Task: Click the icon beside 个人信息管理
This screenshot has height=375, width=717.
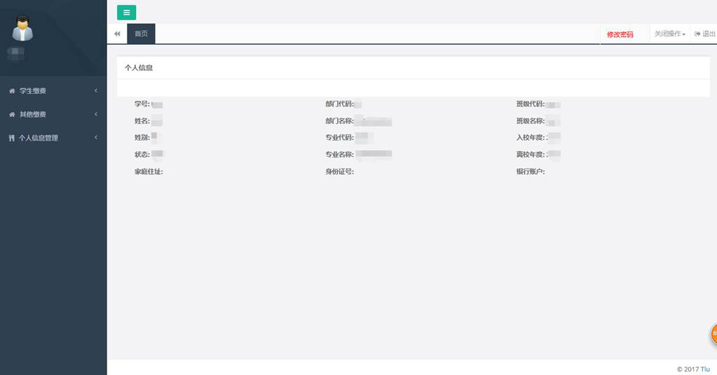Action: pyautogui.click(x=11, y=139)
